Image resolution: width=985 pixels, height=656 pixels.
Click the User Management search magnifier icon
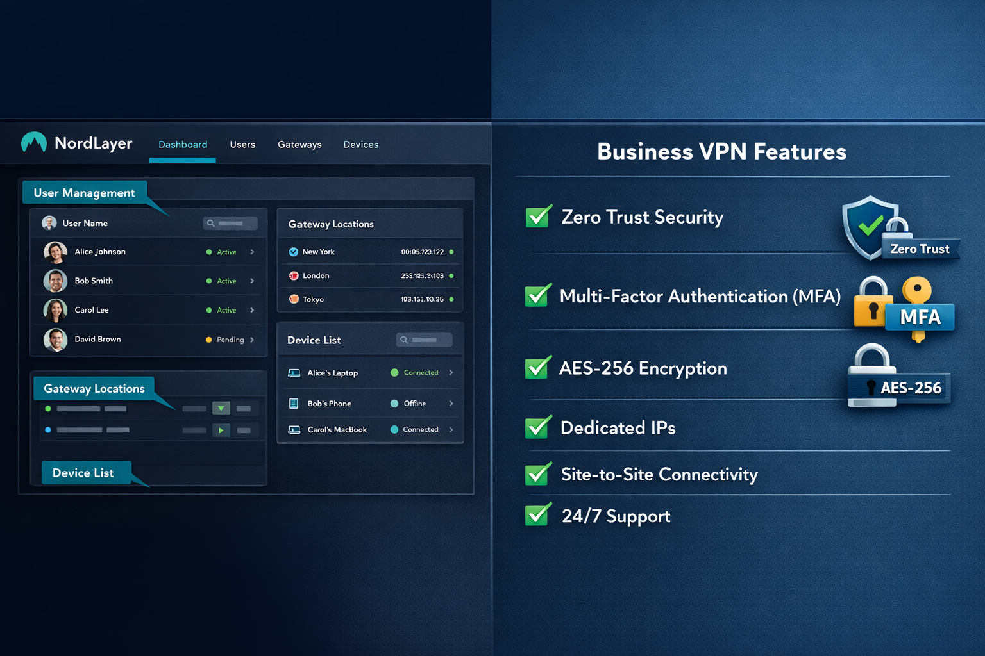[x=210, y=224]
